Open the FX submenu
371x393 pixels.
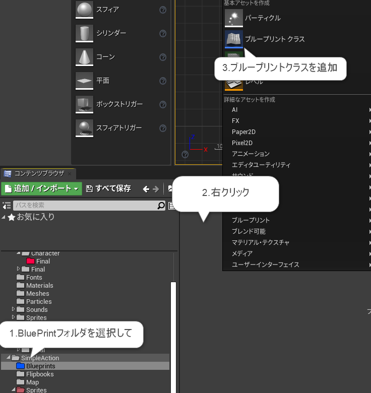click(x=297, y=121)
